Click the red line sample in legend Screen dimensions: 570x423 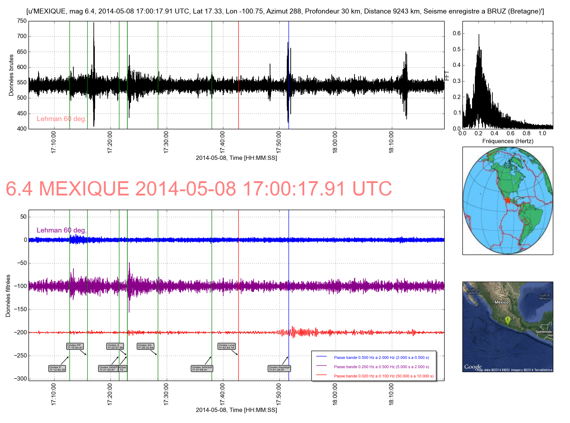click(321, 375)
